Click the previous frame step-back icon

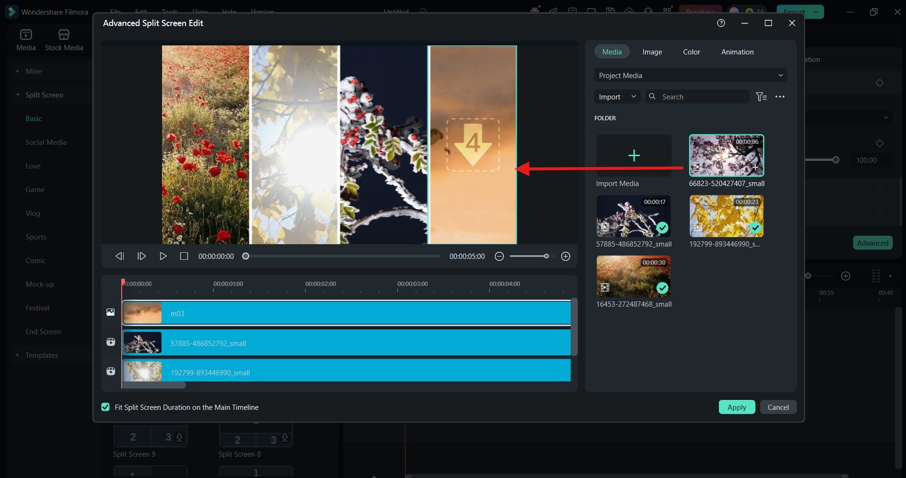(x=120, y=256)
